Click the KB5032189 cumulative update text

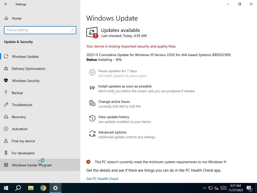159,55
